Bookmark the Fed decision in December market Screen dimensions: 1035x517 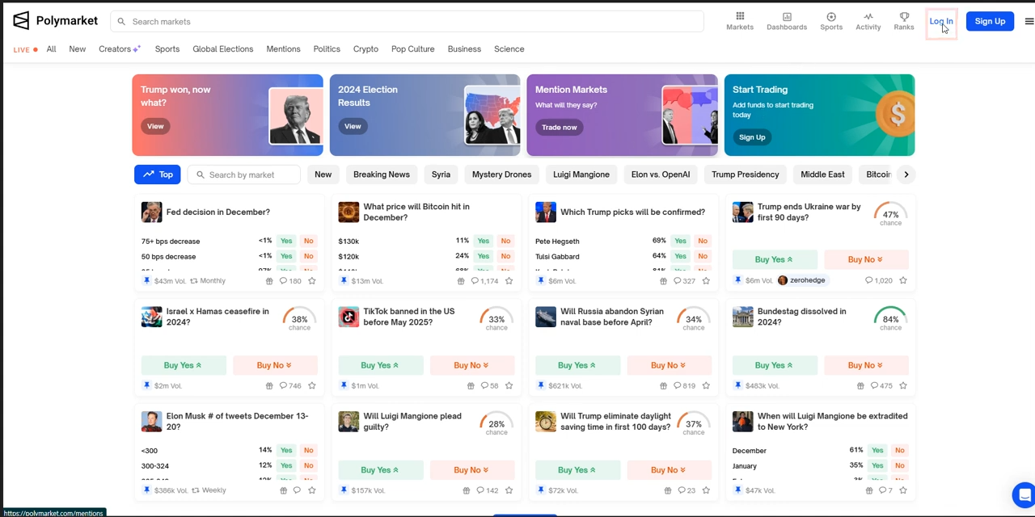tap(312, 281)
